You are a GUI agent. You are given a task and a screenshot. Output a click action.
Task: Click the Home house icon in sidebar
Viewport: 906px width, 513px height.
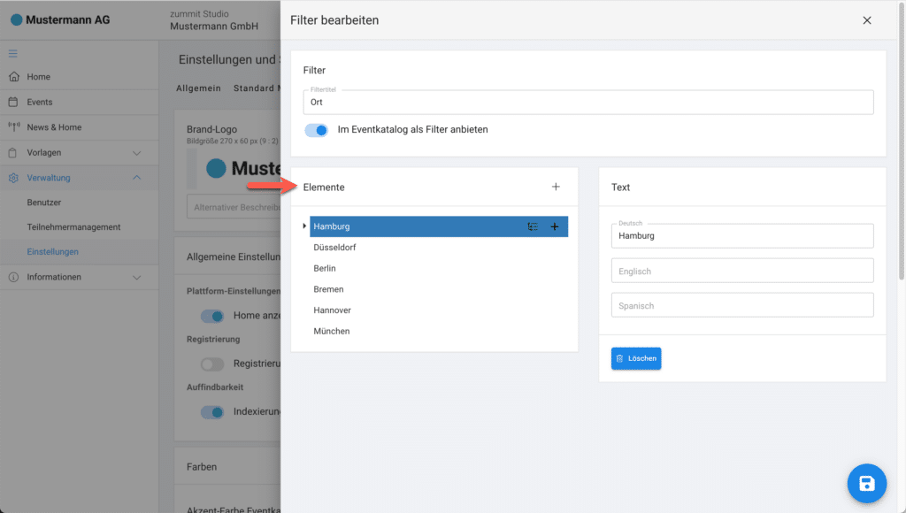13,77
